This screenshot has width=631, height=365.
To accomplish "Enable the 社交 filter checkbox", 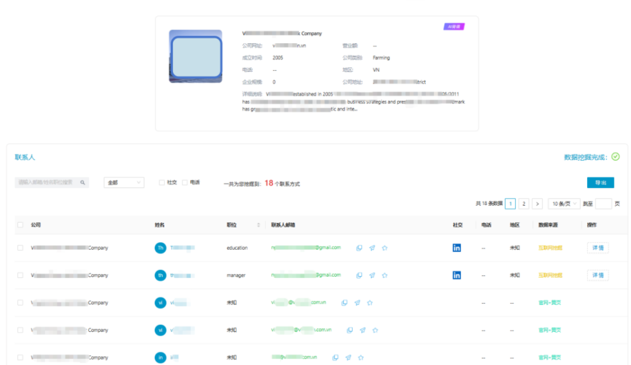I will coord(162,182).
